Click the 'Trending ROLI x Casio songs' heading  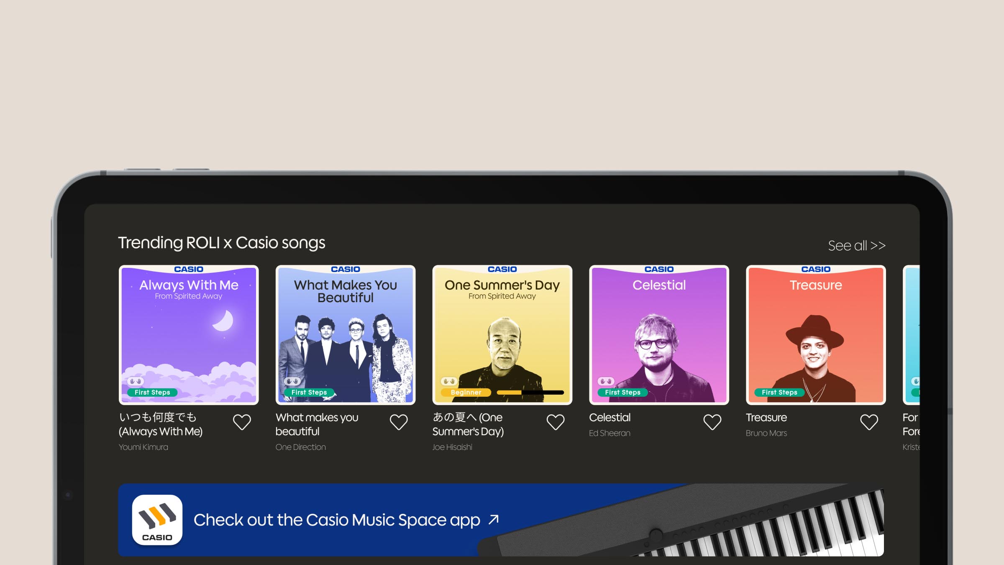[222, 243]
